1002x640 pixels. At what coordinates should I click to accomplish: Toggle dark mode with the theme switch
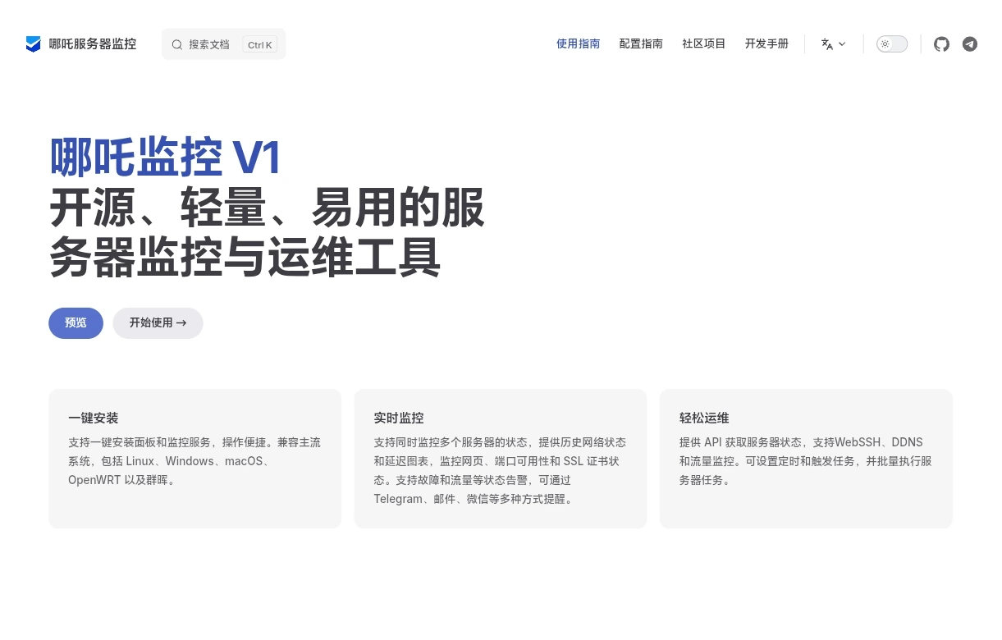pos(892,43)
